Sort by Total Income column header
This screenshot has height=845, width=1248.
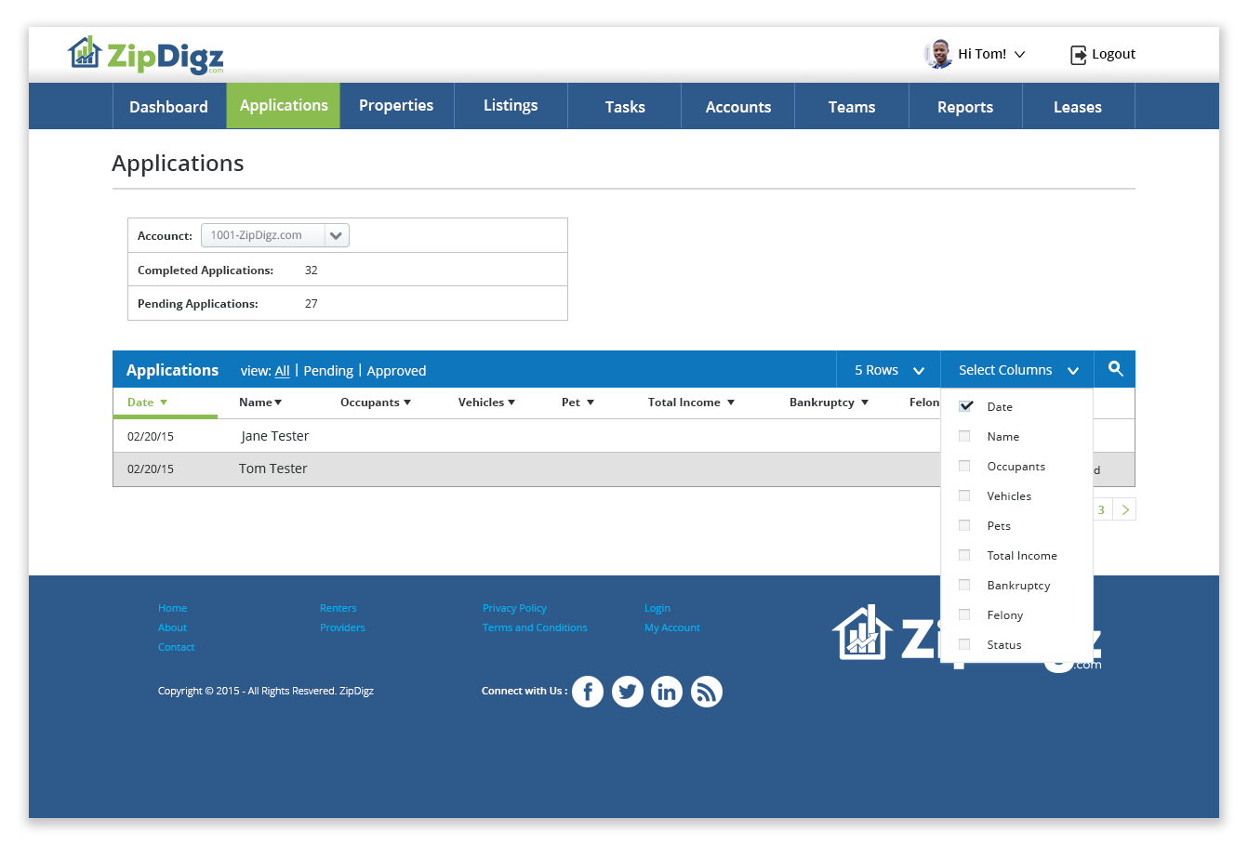click(691, 403)
